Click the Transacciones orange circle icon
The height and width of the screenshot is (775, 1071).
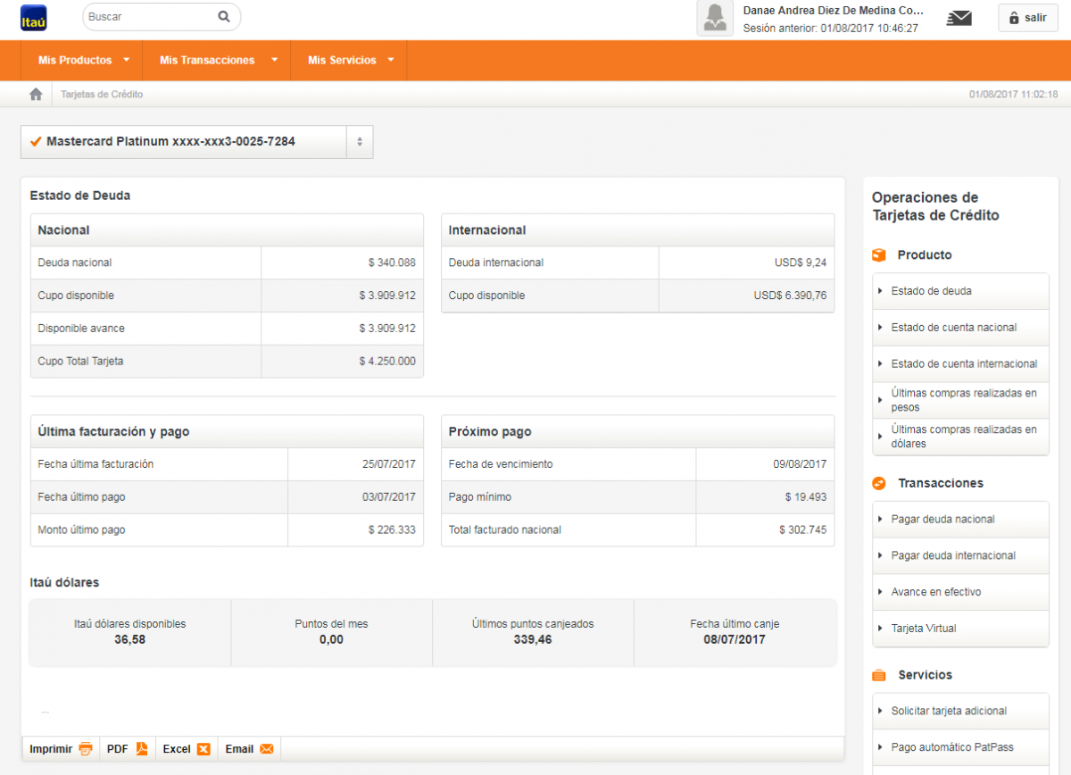click(879, 483)
